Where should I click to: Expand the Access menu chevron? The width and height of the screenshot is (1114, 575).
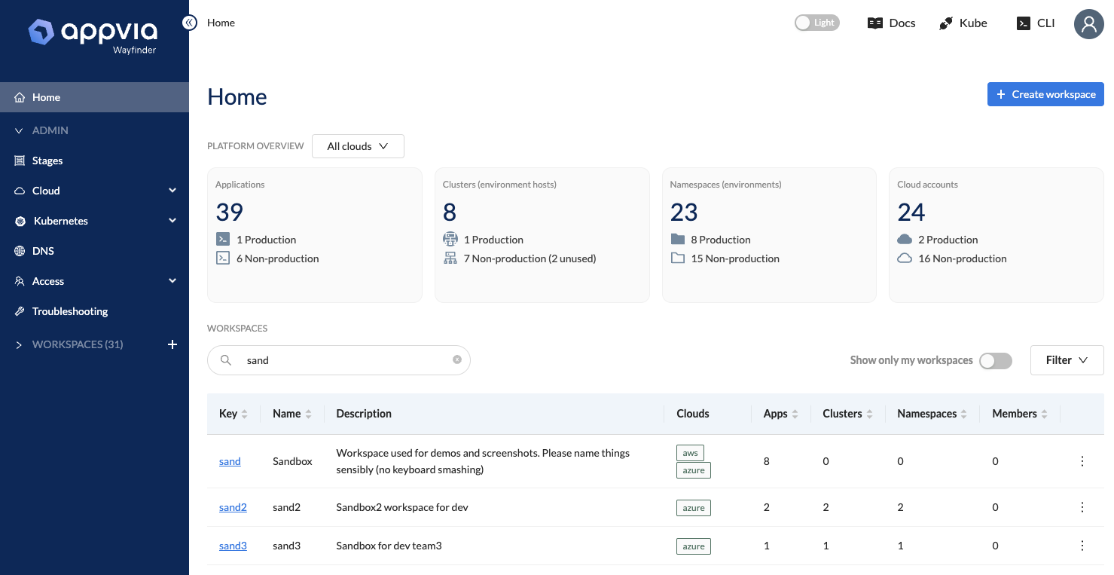[172, 281]
